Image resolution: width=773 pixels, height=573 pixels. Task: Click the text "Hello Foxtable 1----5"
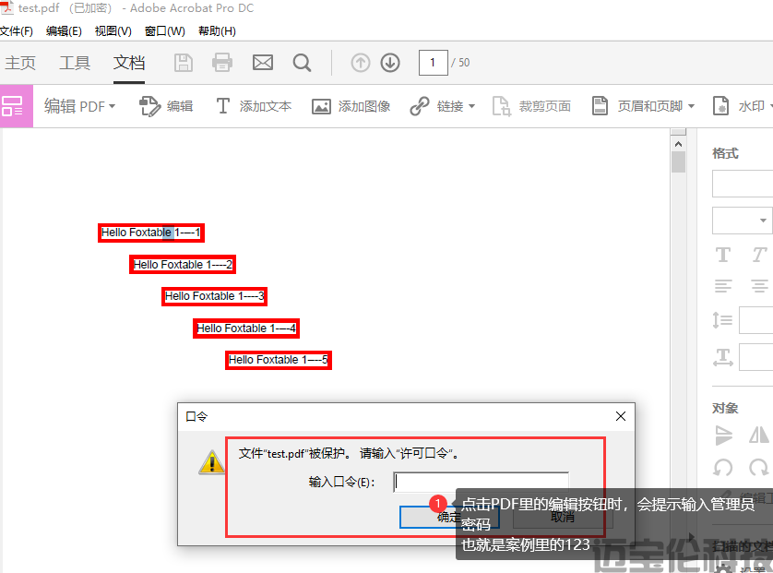[x=279, y=360]
